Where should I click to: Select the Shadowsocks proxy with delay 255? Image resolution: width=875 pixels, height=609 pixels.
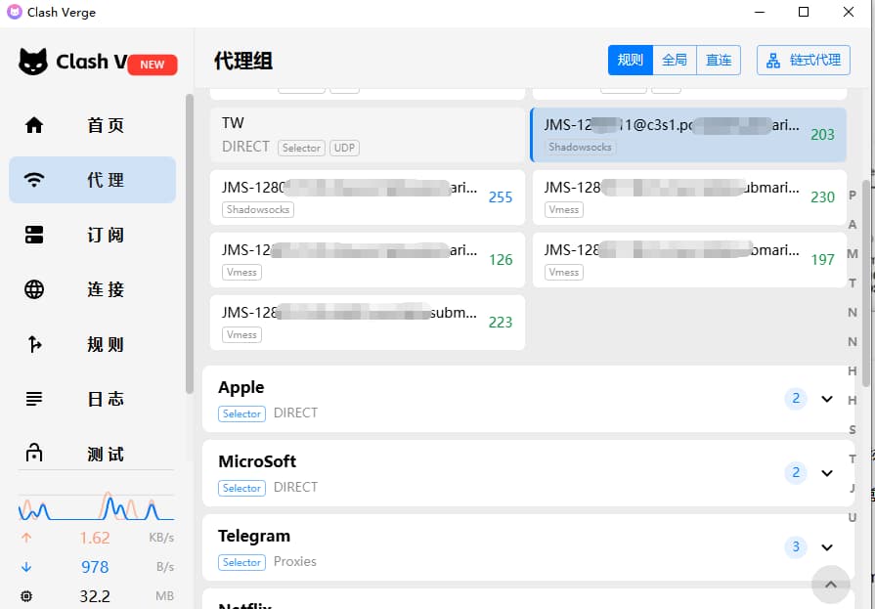coord(368,197)
